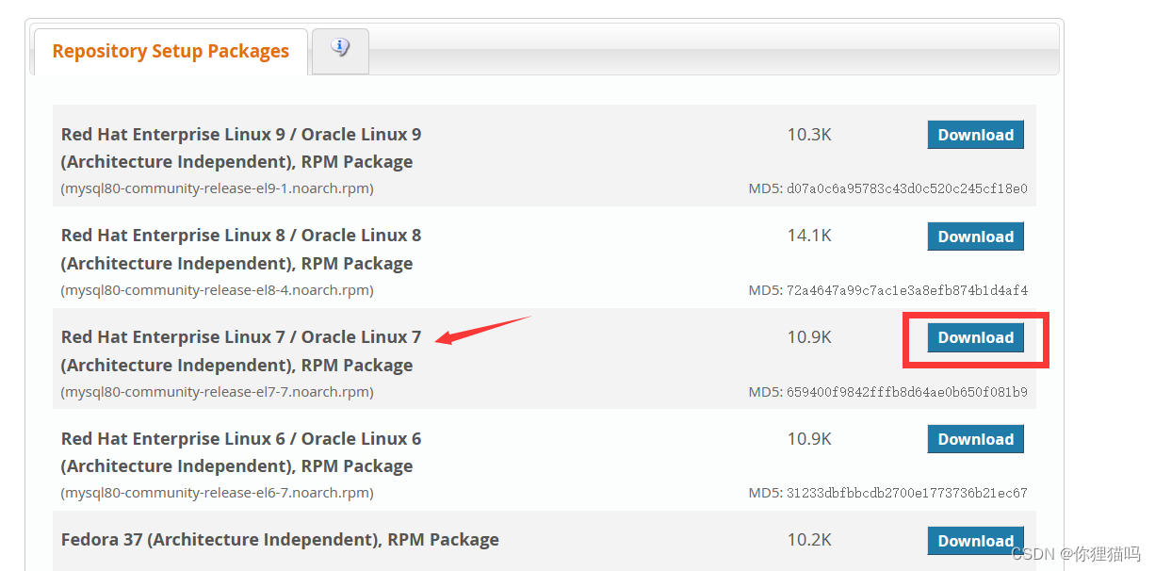Click the MD5 checksum starting with 659400f9

pos(906,392)
